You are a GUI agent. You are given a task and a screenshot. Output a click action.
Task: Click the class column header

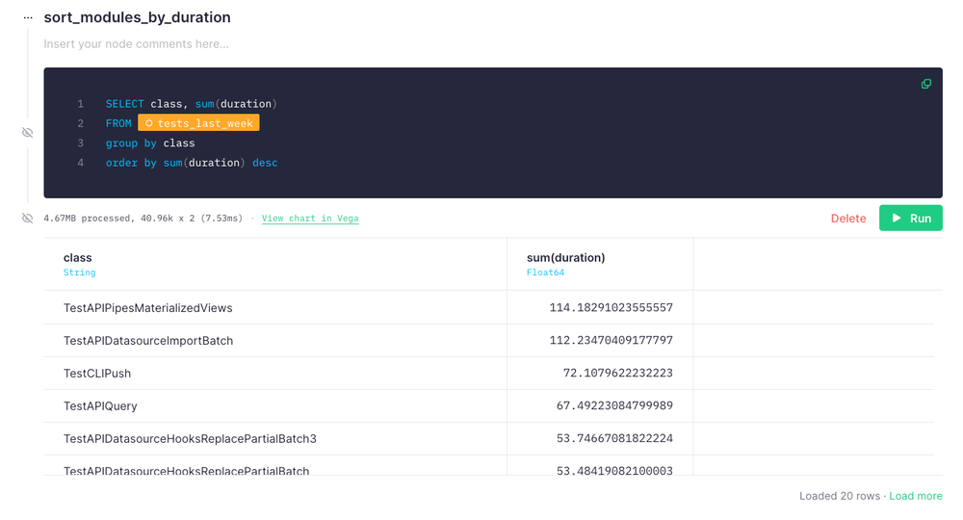point(78,258)
